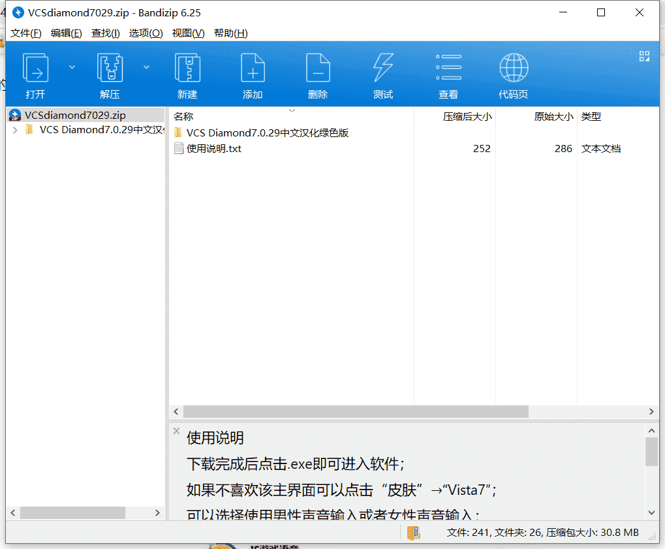Click the 文本文档 type cell
The height and width of the screenshot is (549, 665).
[x=601, y=148]
